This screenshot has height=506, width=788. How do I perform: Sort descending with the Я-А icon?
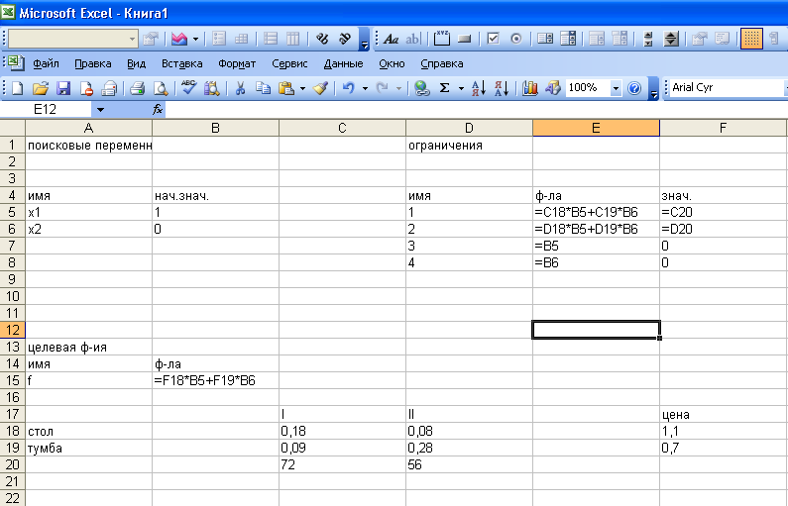point(502,88)
